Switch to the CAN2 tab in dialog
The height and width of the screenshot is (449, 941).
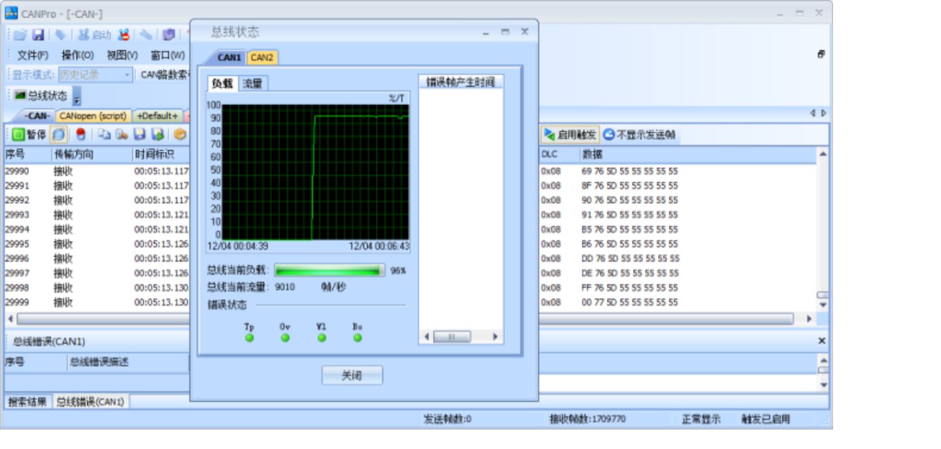(262, 58)
